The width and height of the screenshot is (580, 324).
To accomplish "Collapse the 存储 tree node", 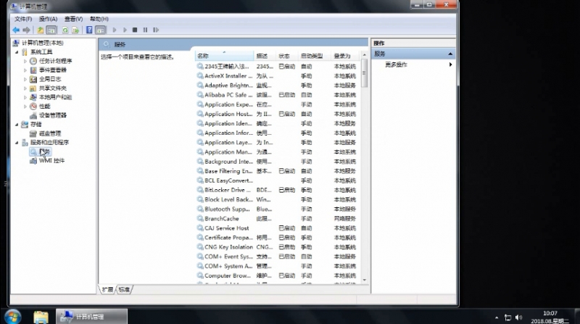I will pyautogui.click(x=17, y=125).
